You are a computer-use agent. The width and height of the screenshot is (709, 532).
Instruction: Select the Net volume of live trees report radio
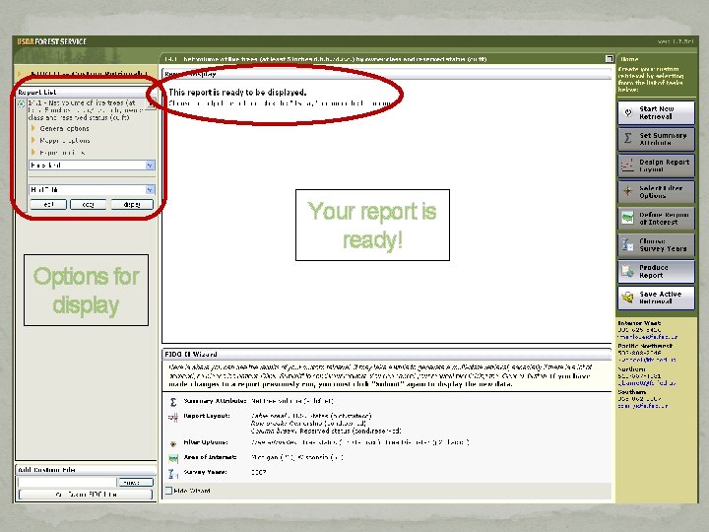[22, 103]
